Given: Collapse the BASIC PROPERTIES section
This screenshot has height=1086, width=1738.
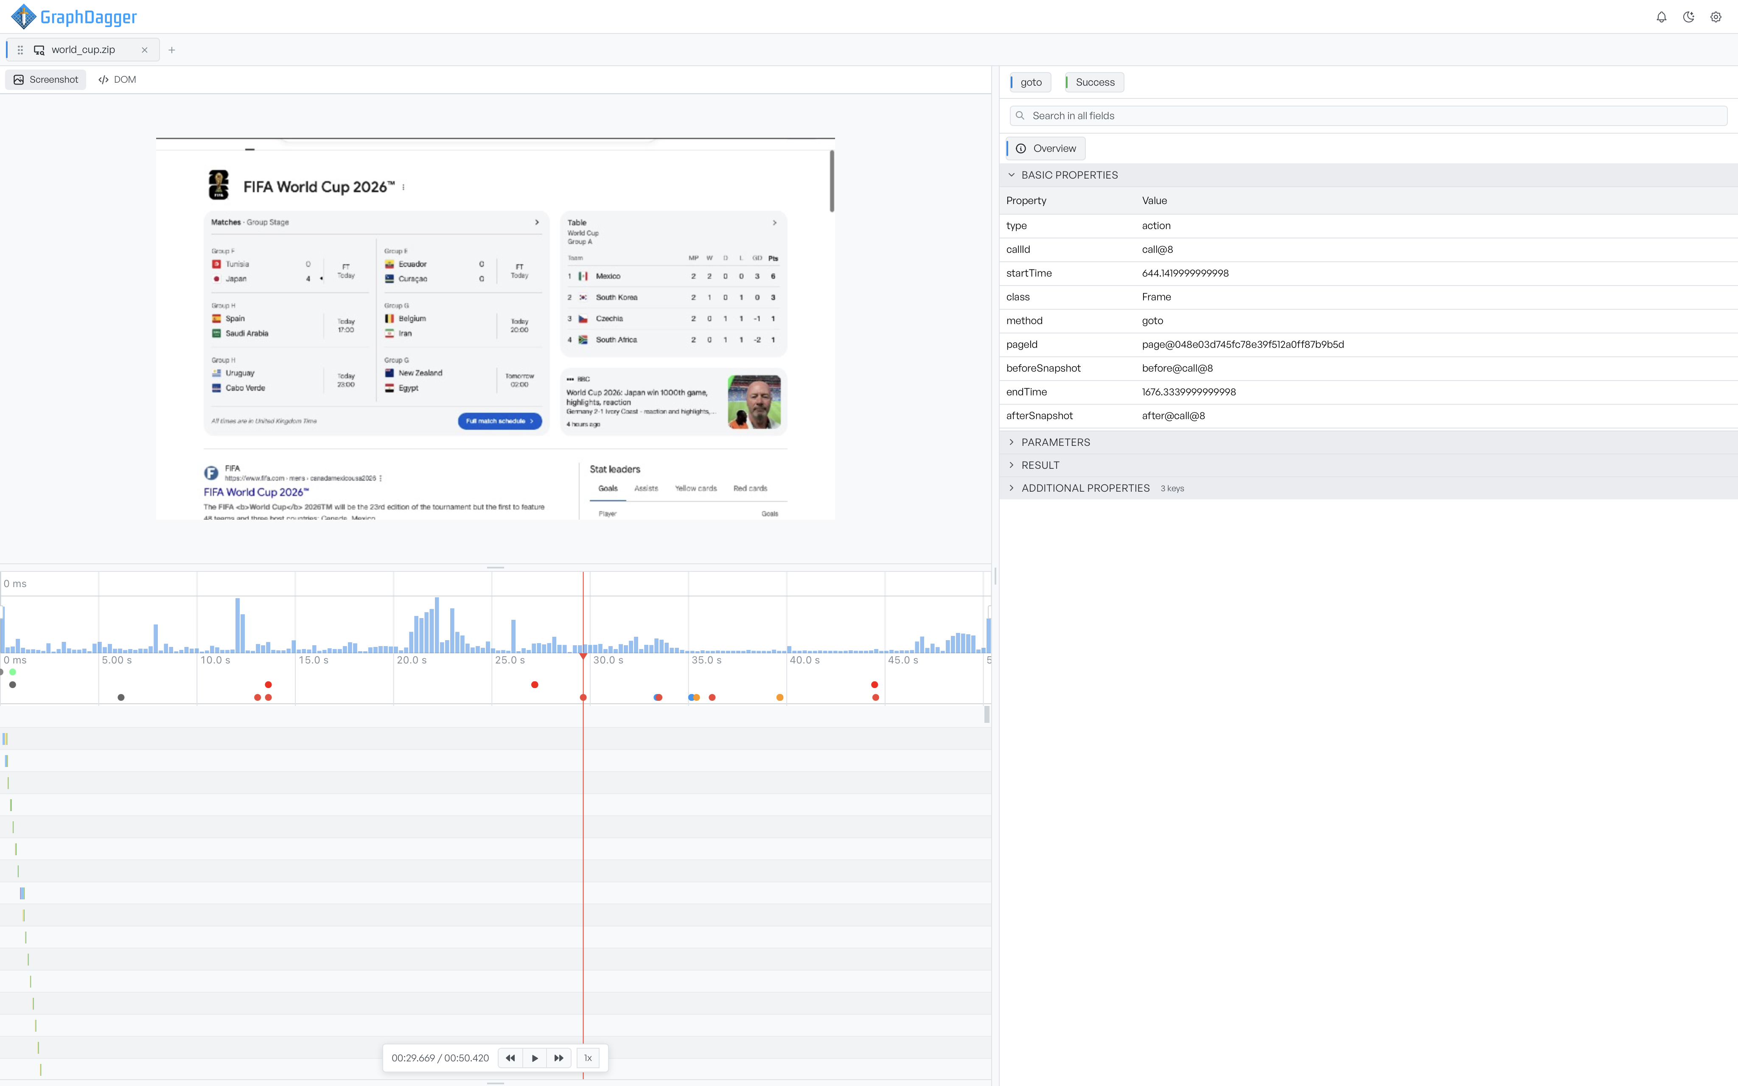Looking at the screenshot, I should click(1368, 175).
